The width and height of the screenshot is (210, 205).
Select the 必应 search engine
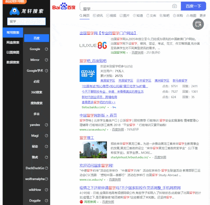pyautogui.click(x=36, y=82)
